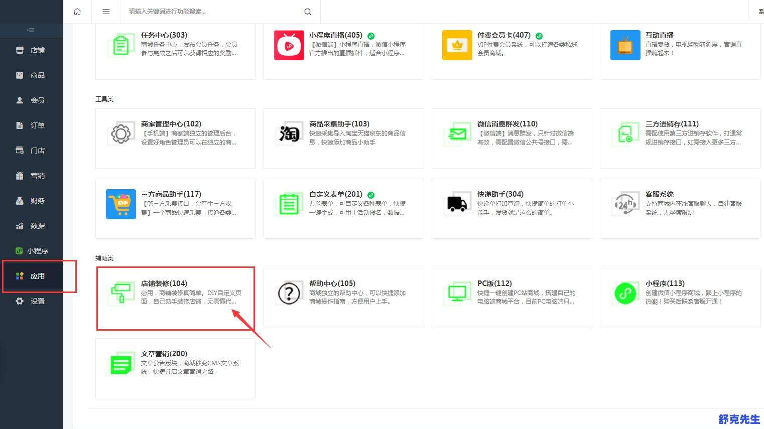The image size is (764, 429).
Task: Click the 小程序(113) green round icon
Action: pos(625,294)
